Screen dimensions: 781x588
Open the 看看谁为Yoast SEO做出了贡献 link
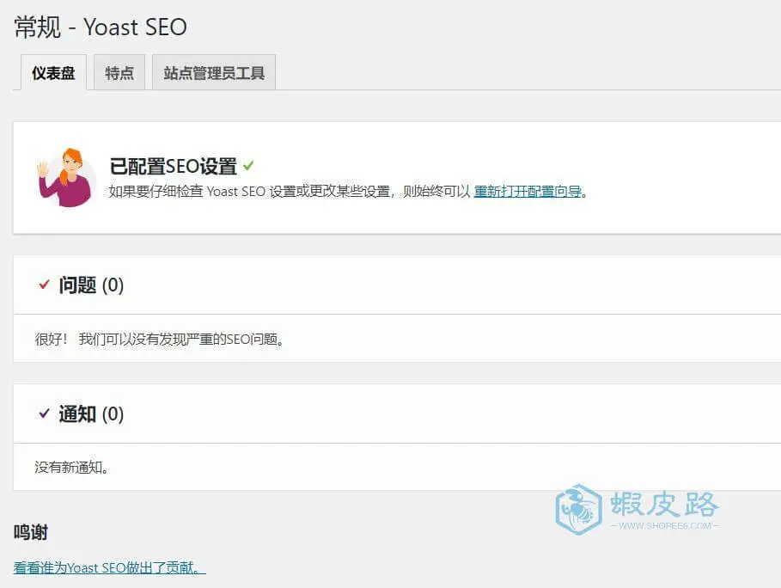pyautogui.click(x=110, y=567)
